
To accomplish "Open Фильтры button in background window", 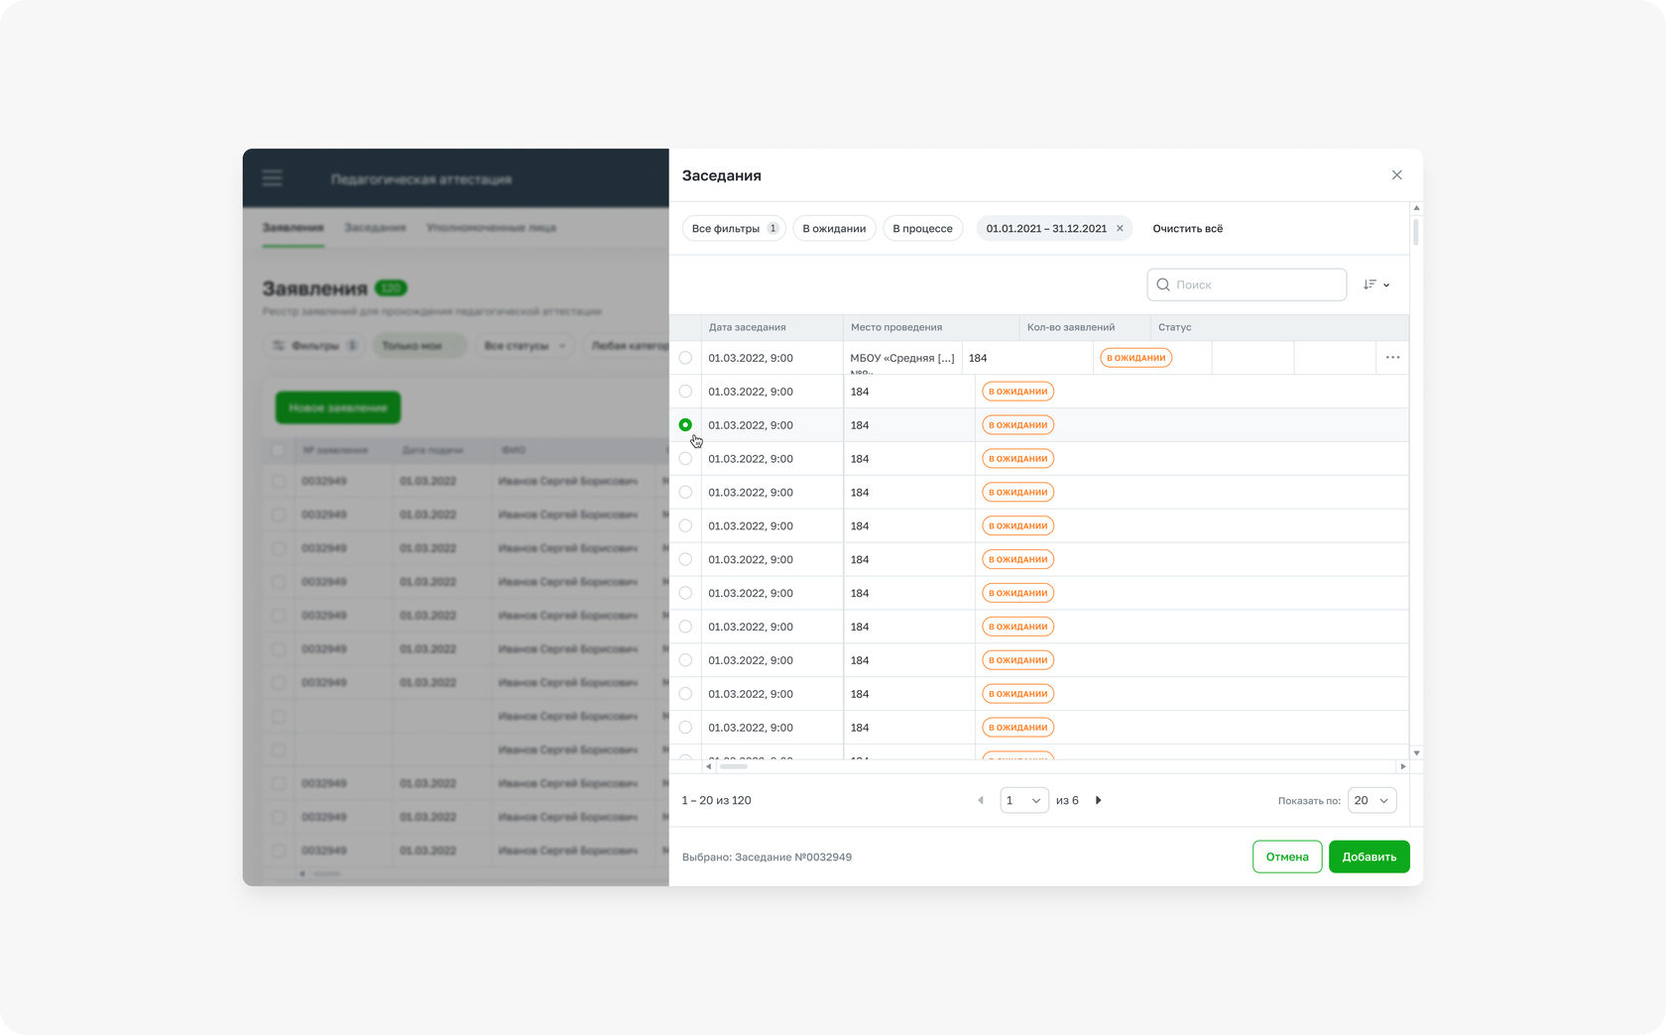I will [x=314, y=346].
